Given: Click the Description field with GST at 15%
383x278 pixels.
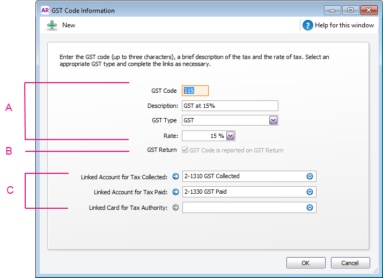Looking at the screenshot, I should pos(230,106).
